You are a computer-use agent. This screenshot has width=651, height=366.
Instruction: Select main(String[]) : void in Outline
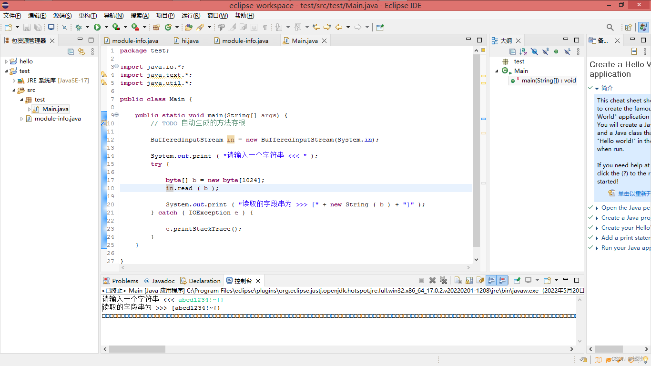(x=543, y=81)
